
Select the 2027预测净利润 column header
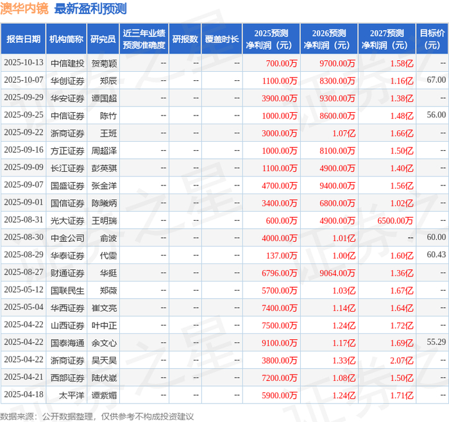click(387, 39)
